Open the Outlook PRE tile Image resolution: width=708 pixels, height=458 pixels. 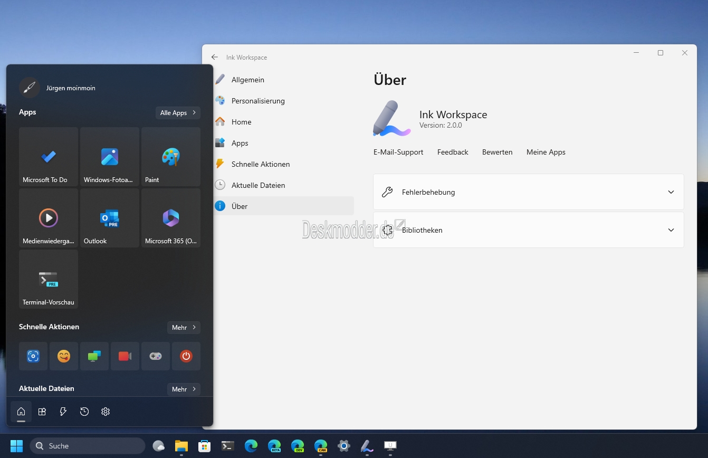coord(110,218)
